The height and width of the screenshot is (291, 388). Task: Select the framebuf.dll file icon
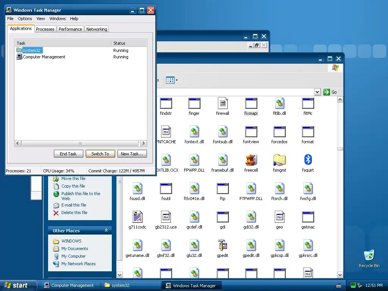tap(223, 160)
